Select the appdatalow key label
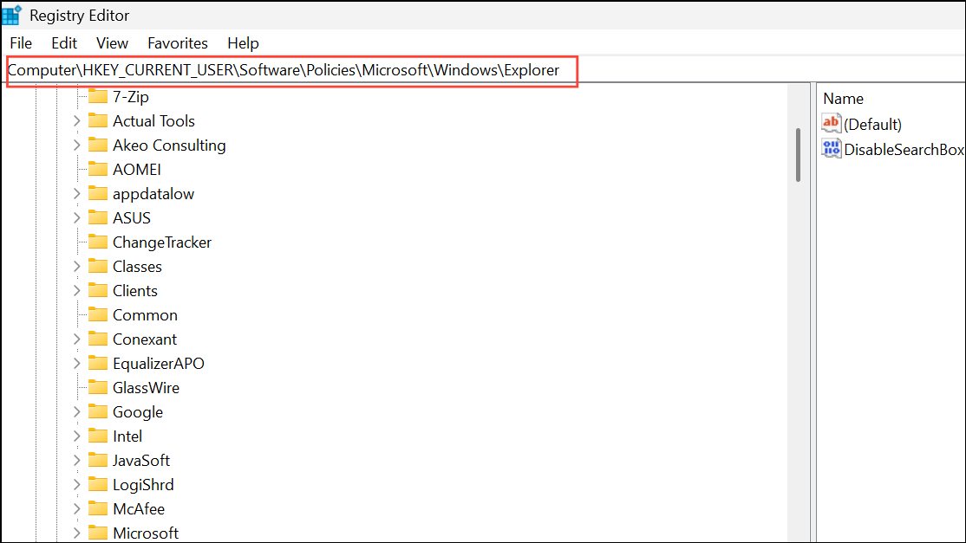Image resolution: width=966 pixels, height=543 pixels. 153,194
